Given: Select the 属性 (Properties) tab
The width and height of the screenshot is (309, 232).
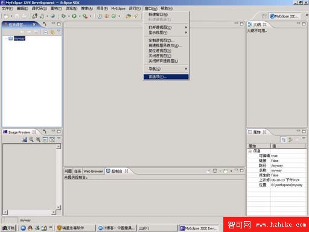Looking at the screenshot, I should pyautogui.click(x=257, y=132).
